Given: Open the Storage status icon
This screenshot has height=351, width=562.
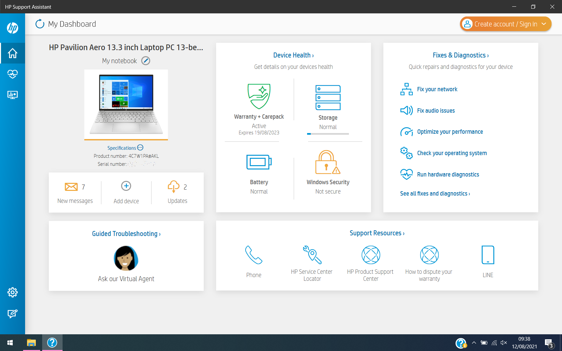Looking at the screenshot, I should 328,98.
